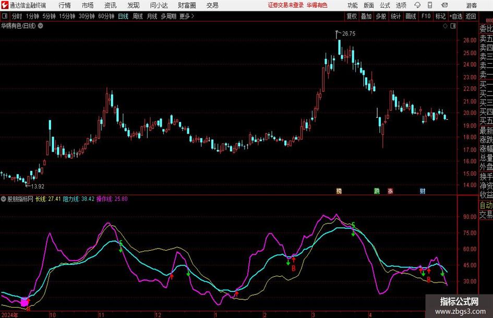Click the 长线: 27.41 indicator value
The width and height of the screenshot is (493, 318).
coord(48,198)
